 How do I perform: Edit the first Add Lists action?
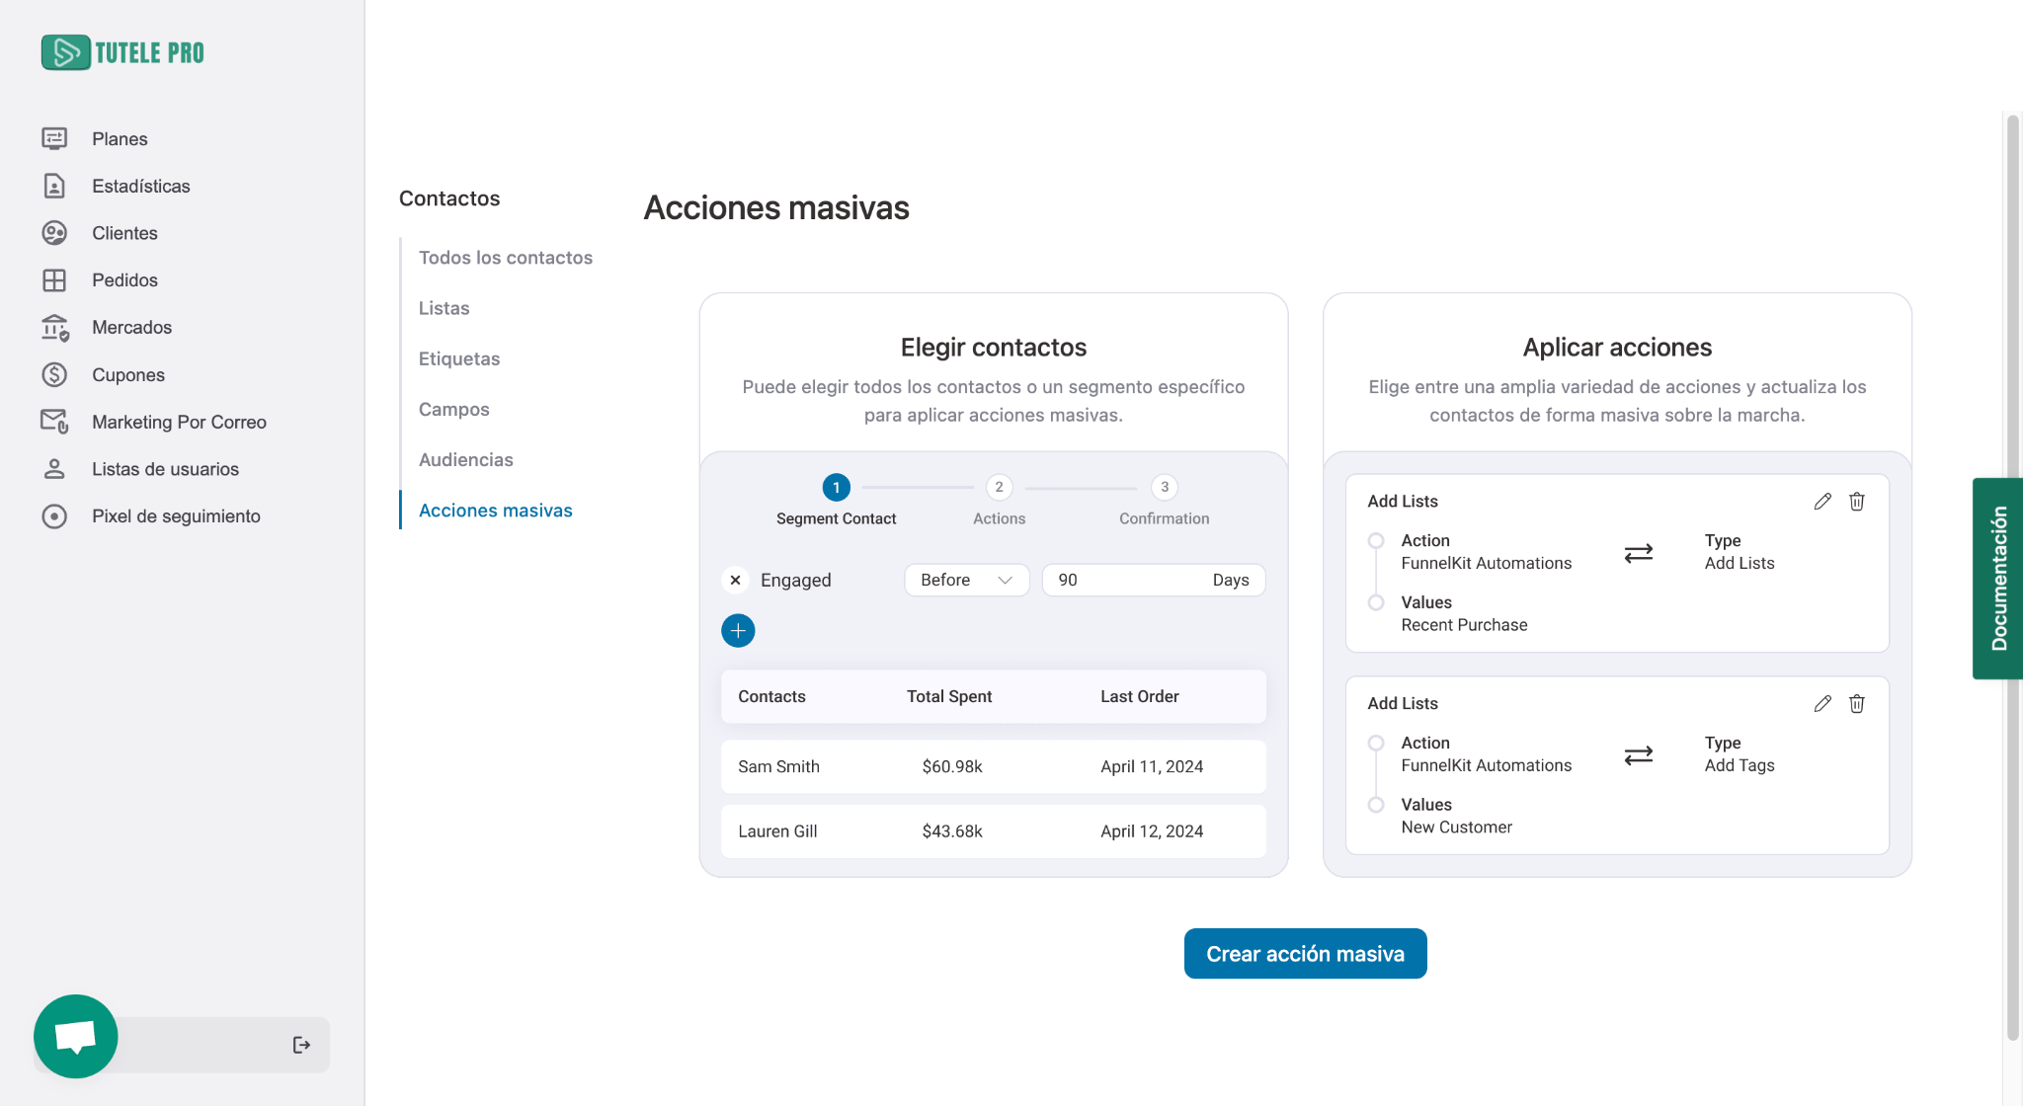[x=1822, y=502]
